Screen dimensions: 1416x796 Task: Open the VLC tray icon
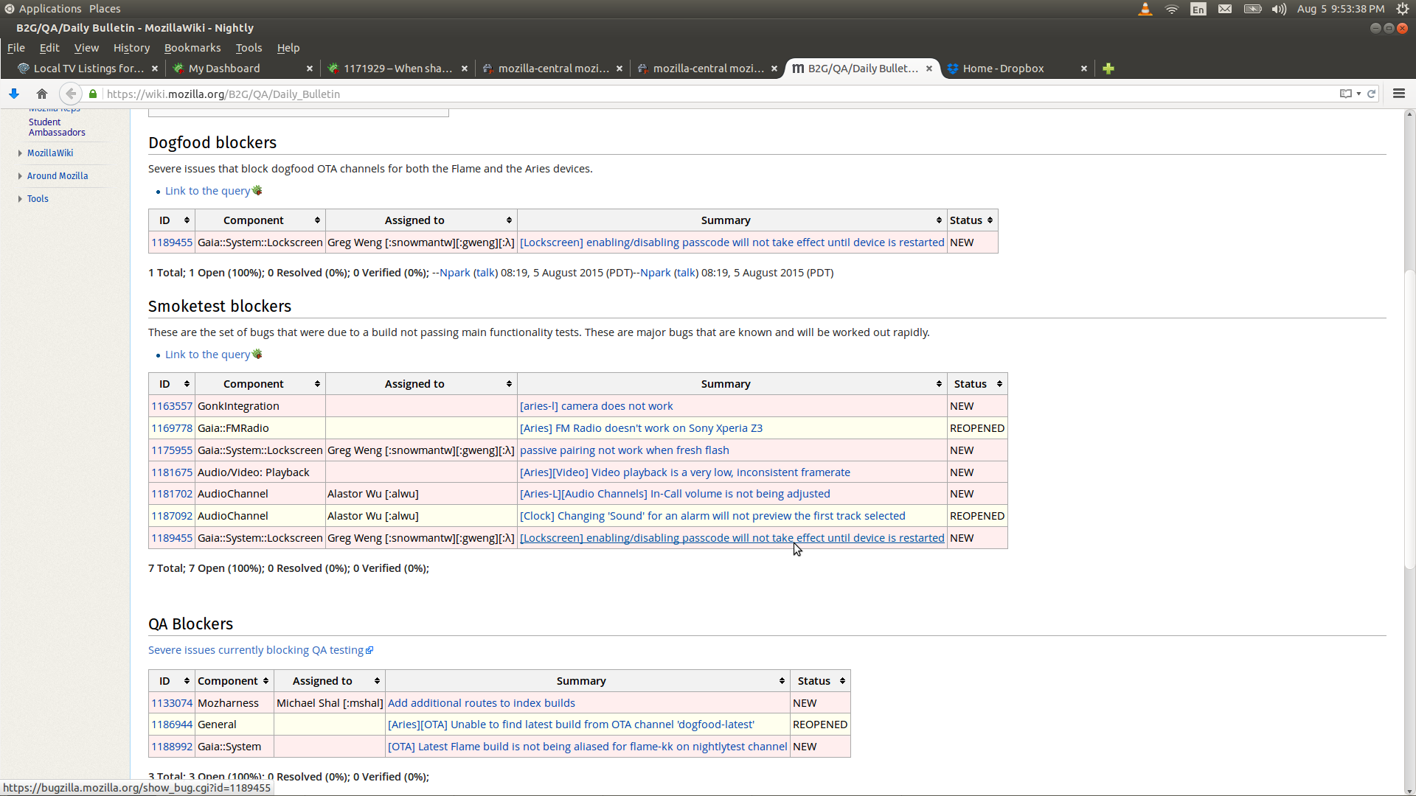click(x=1145, y=9)
